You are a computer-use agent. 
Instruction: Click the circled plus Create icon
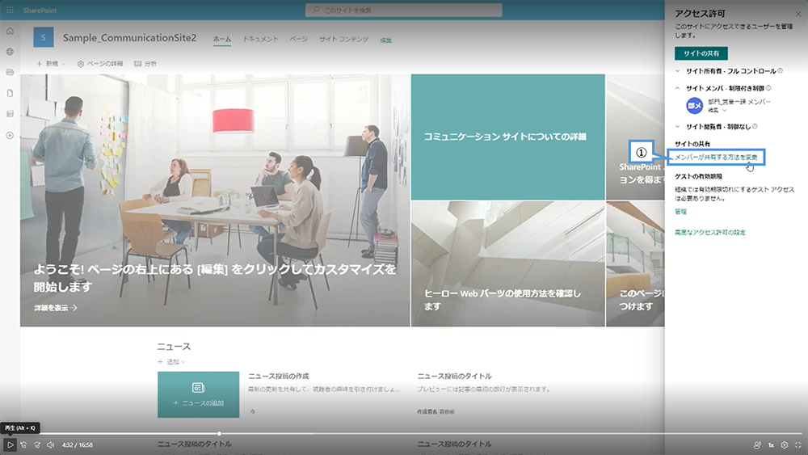coord(10,136)
